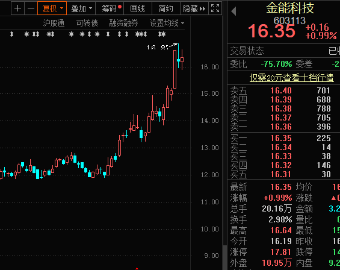
Task: Click the 画线 draw line button
Action: click(x=137, y=8)
